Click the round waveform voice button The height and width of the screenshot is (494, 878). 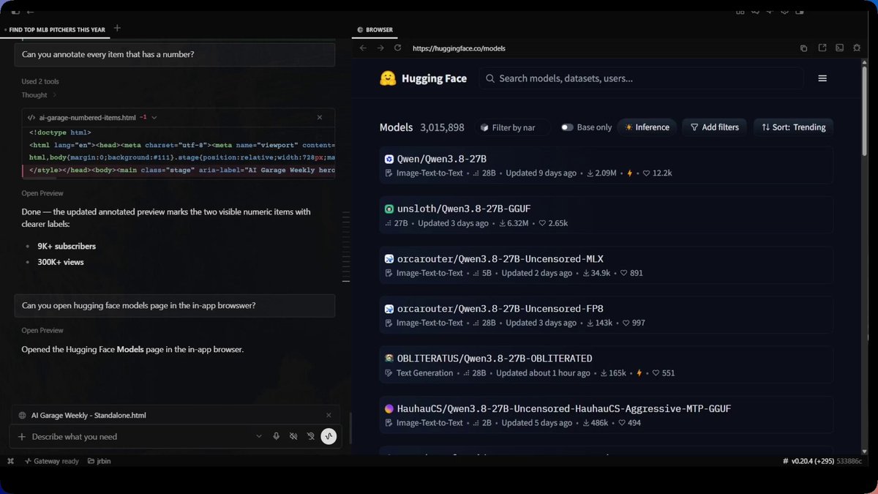point(329,437)
